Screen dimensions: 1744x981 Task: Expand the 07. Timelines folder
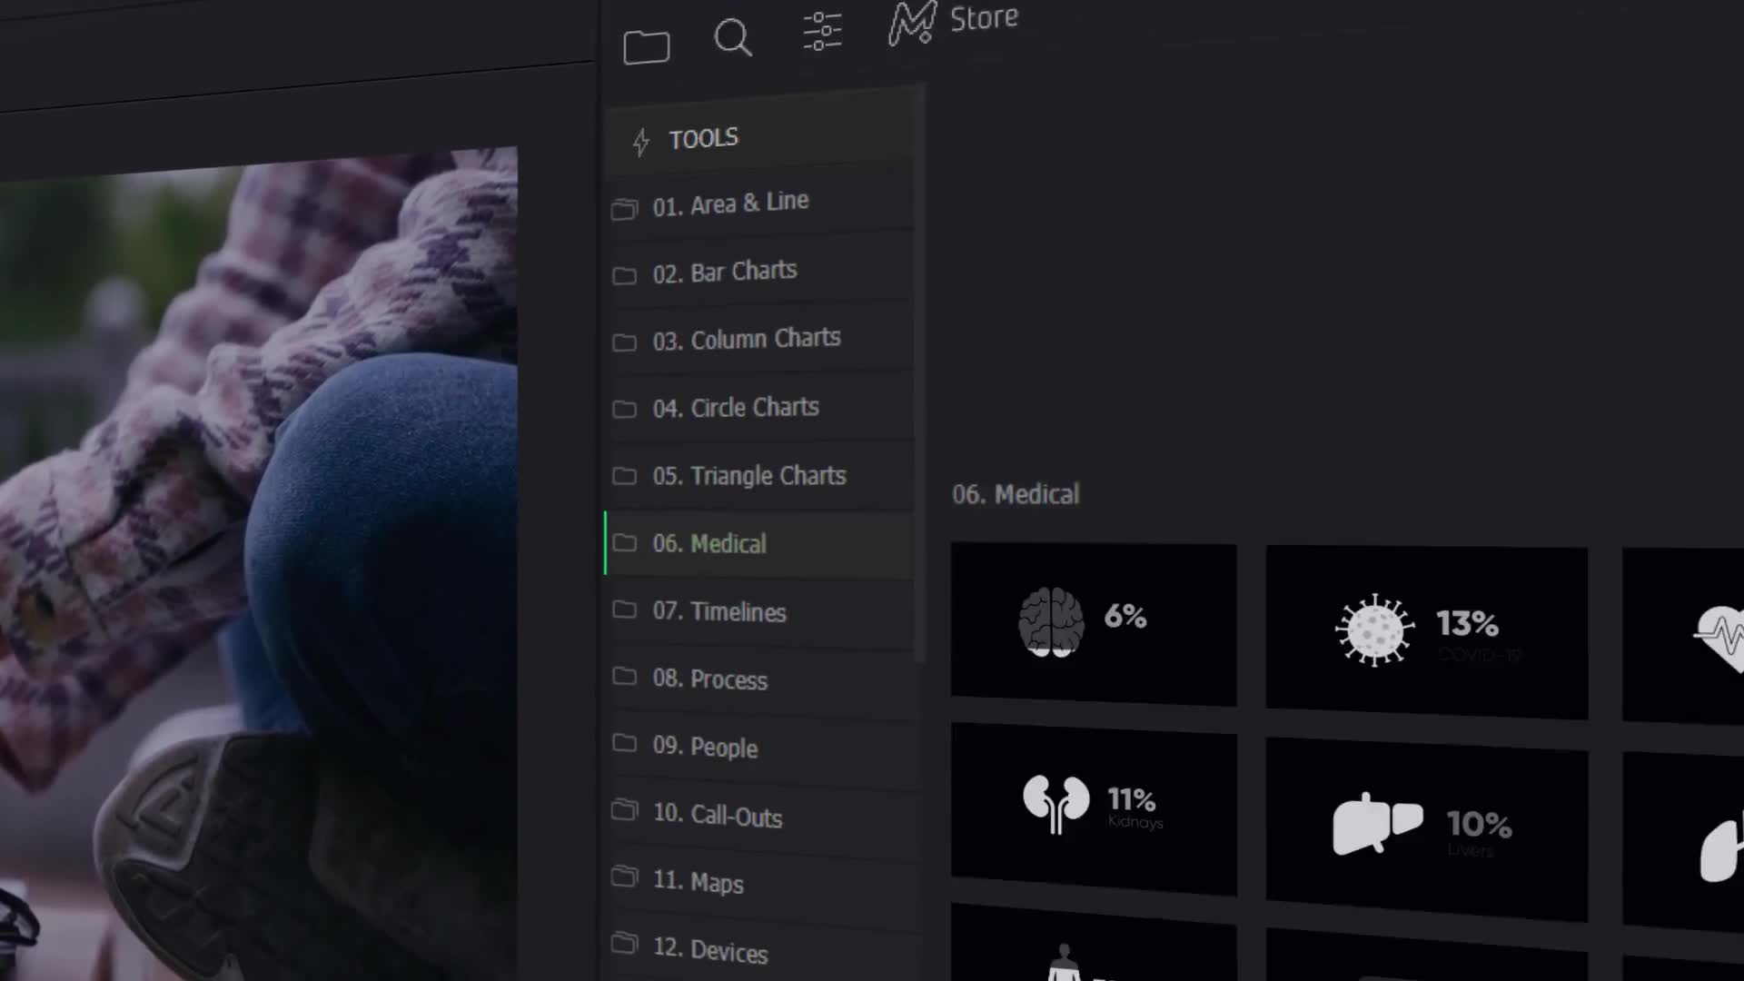720,611
